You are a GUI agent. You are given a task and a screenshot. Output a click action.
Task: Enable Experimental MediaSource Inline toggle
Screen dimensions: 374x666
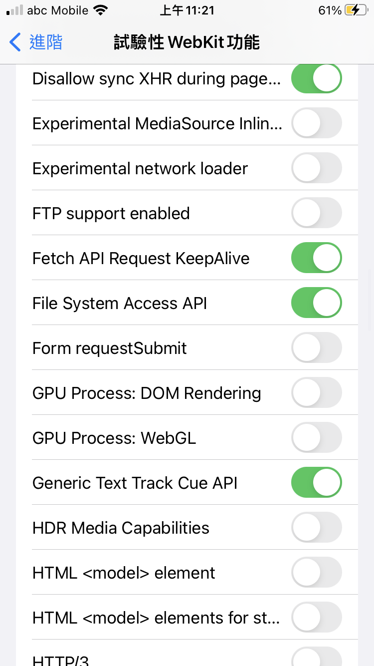(316, 123)
